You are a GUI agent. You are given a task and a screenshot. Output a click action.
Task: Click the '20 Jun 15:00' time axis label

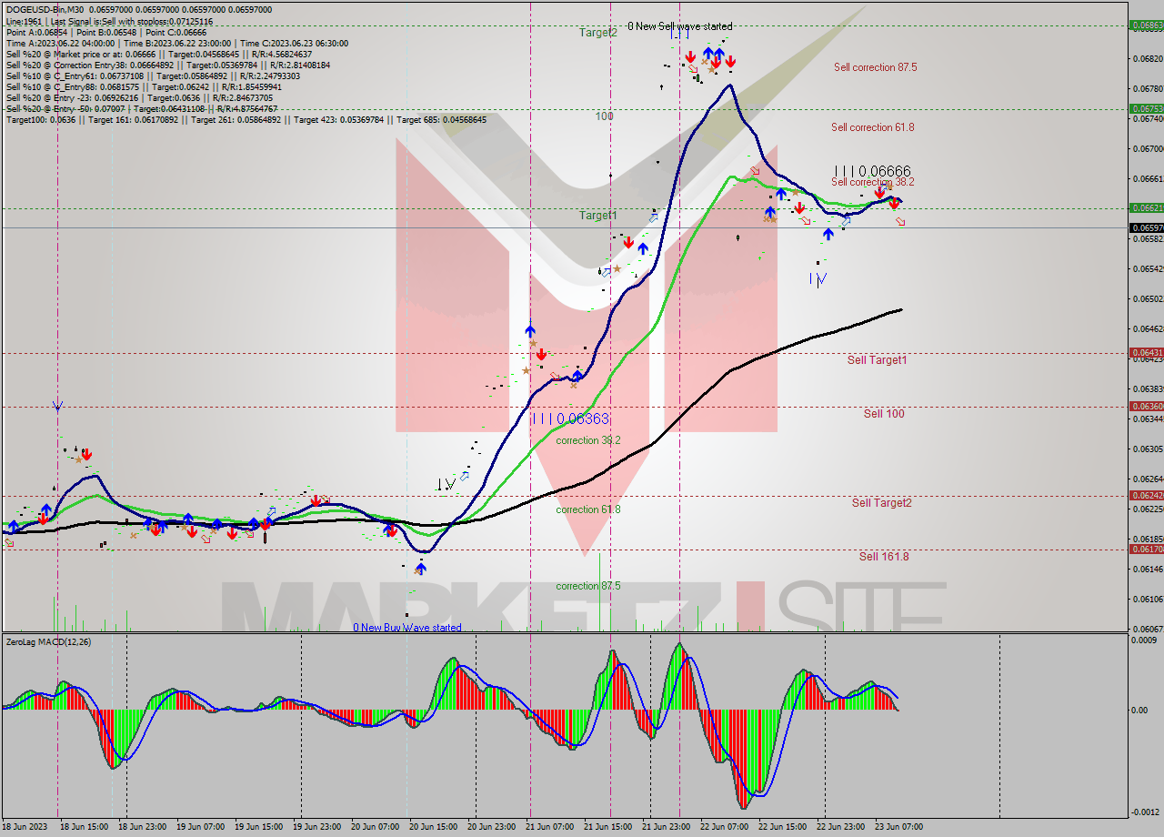434,827
